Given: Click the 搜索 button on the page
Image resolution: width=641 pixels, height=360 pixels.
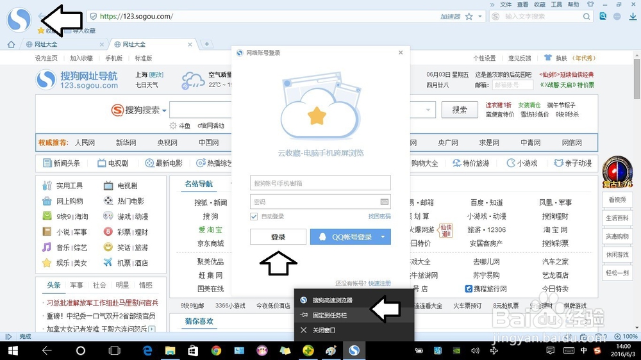Looking at the screenshot, I should click(x=460, y=110).
